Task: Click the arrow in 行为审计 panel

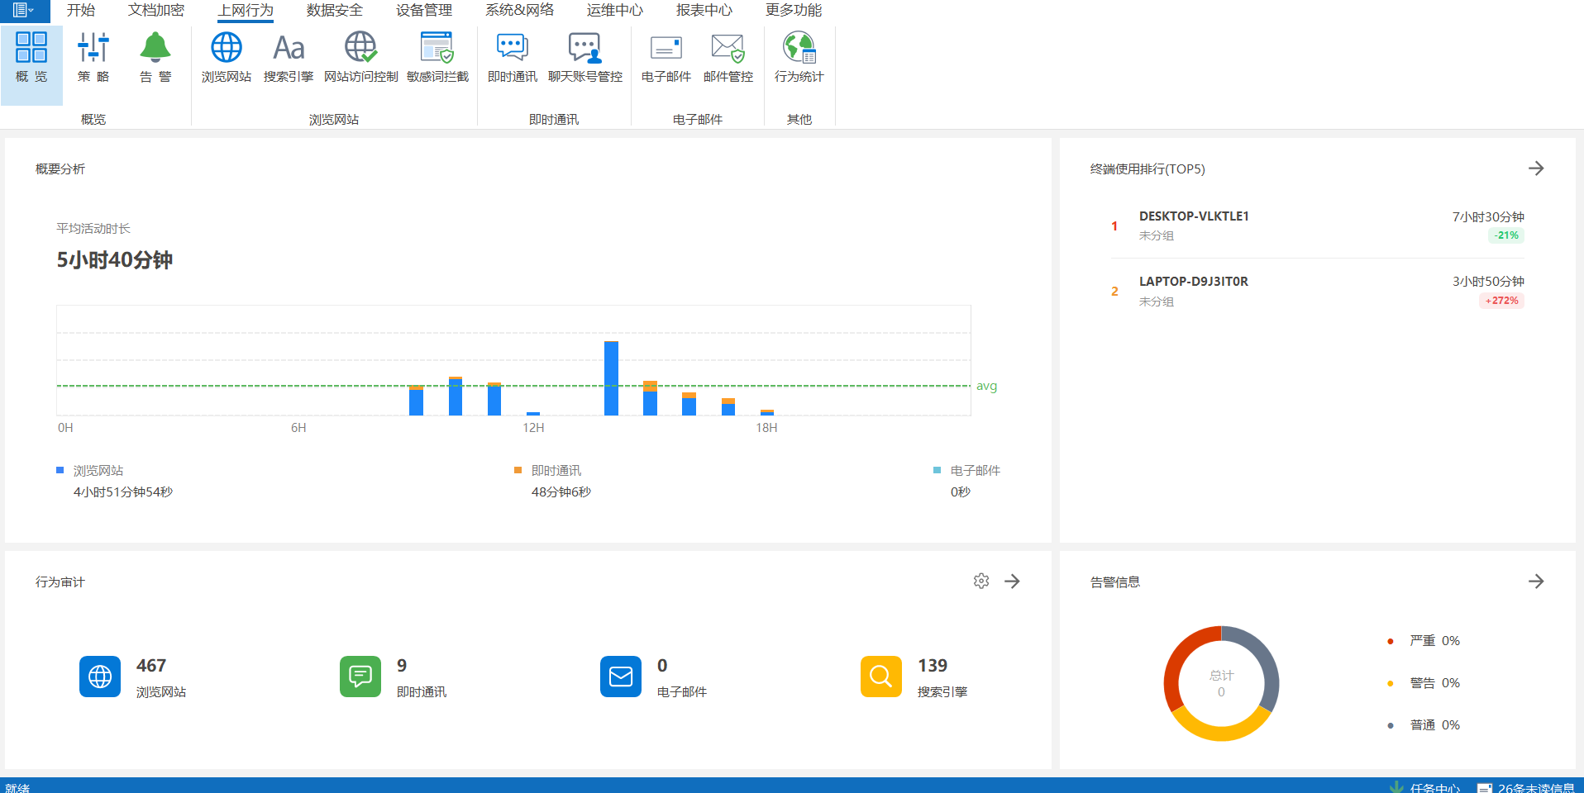Action: 1012,581
